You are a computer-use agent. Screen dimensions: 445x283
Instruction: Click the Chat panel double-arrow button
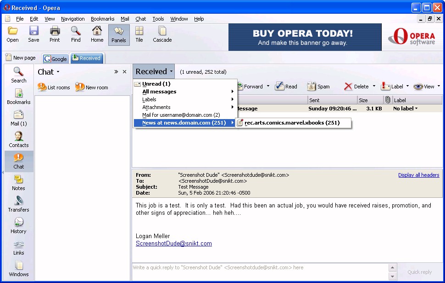pyautogui.click(x=116, y=72)
